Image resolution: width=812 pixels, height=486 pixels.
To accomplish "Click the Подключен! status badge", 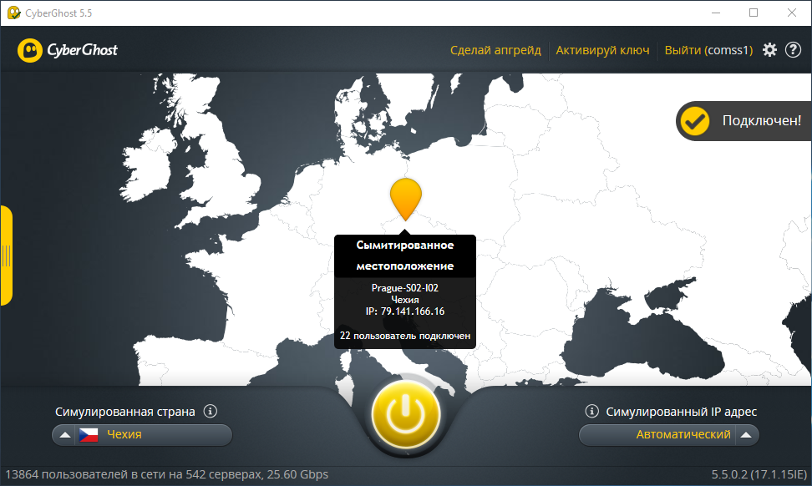I will (x=744, y=121).
